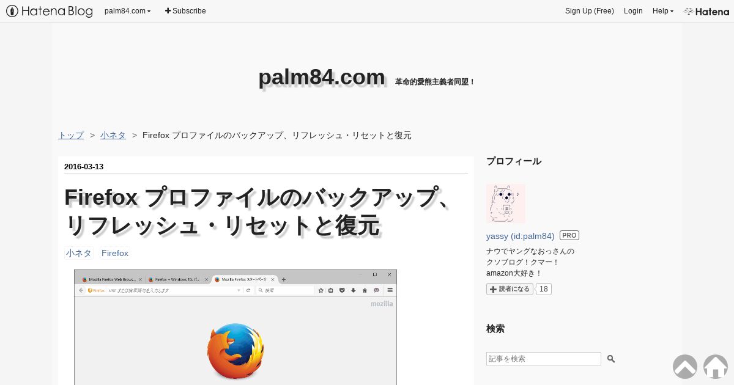Open the Hatena Blog logo link

pos(50,11)
